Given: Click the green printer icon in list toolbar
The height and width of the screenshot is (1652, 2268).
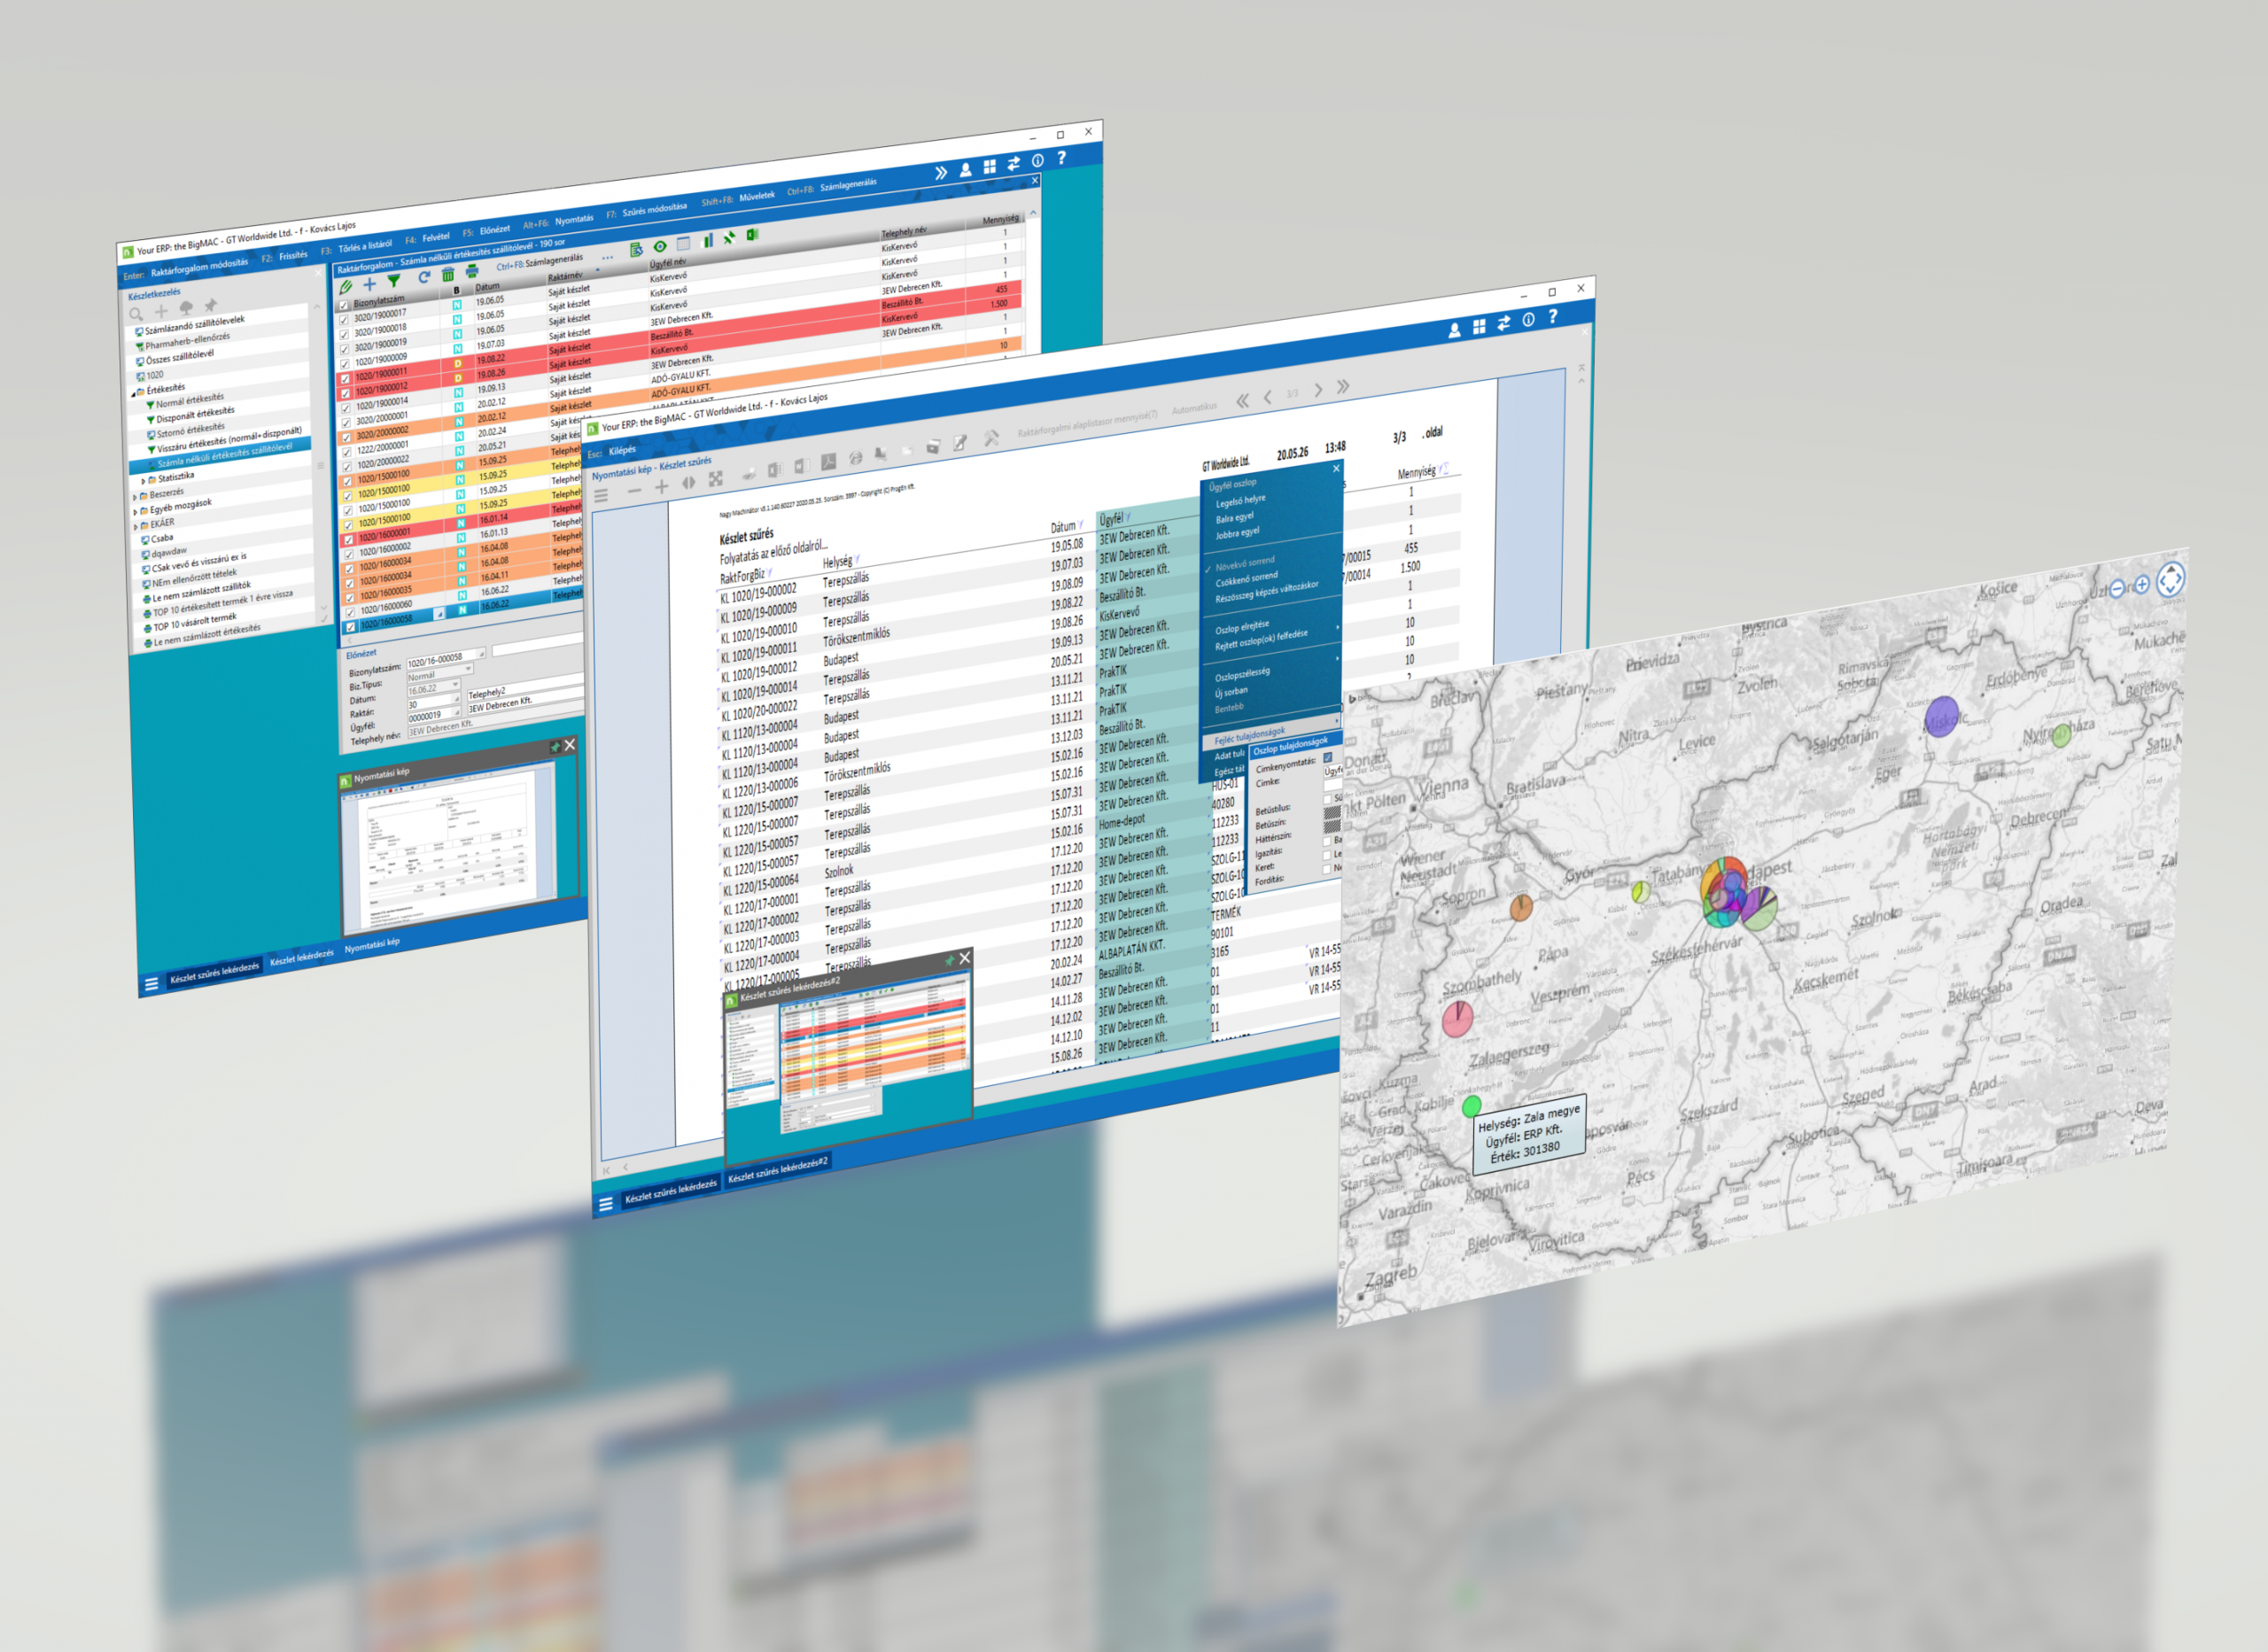Looking at the screenshot, I should 472,271.
